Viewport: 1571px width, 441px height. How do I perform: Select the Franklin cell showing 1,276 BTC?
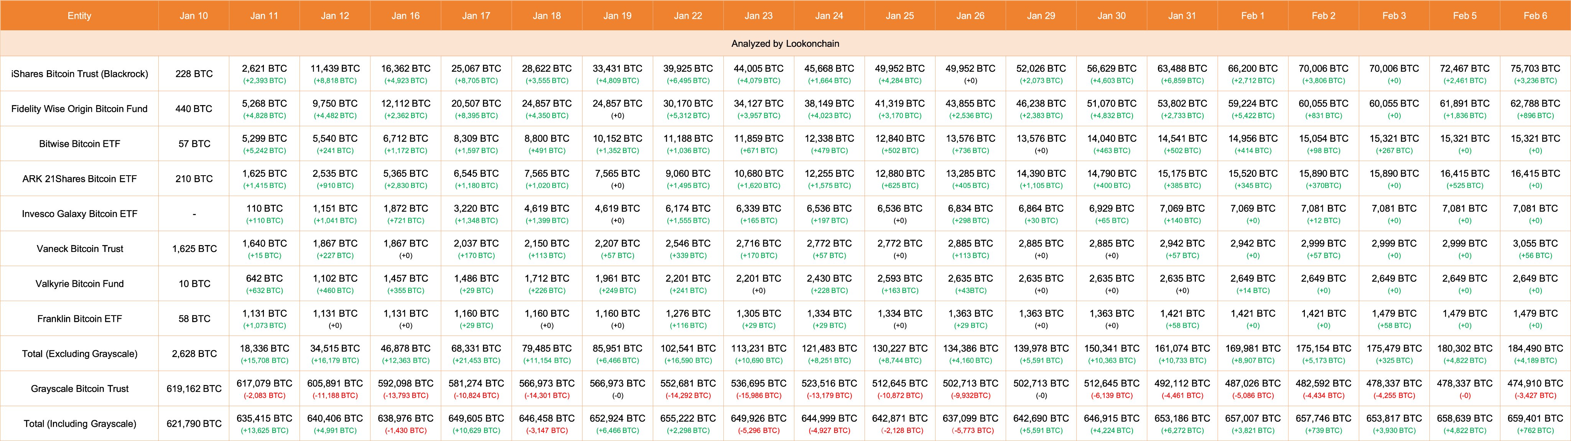[x=688, y=318]
